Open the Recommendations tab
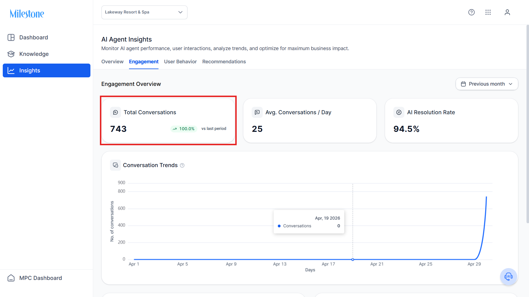 click(224, 62)
